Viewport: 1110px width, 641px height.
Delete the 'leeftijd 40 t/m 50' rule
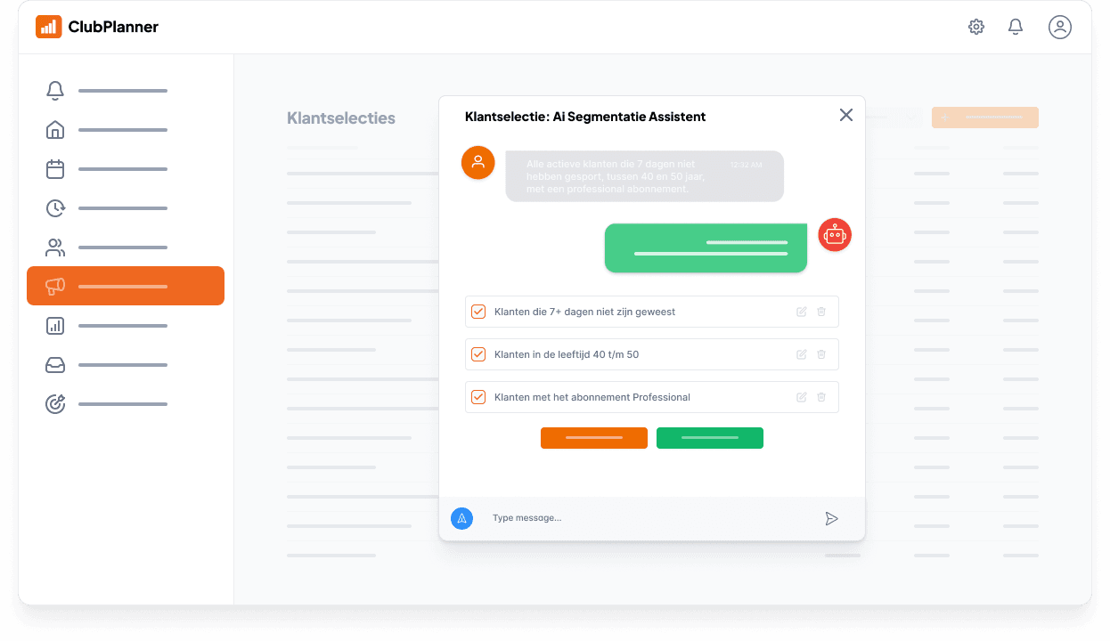coord(821,354)
